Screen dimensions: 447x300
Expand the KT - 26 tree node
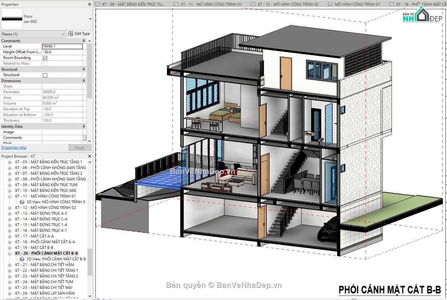(10, 293)
